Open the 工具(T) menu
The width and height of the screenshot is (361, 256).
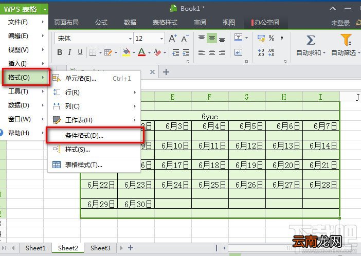(24, 92)
